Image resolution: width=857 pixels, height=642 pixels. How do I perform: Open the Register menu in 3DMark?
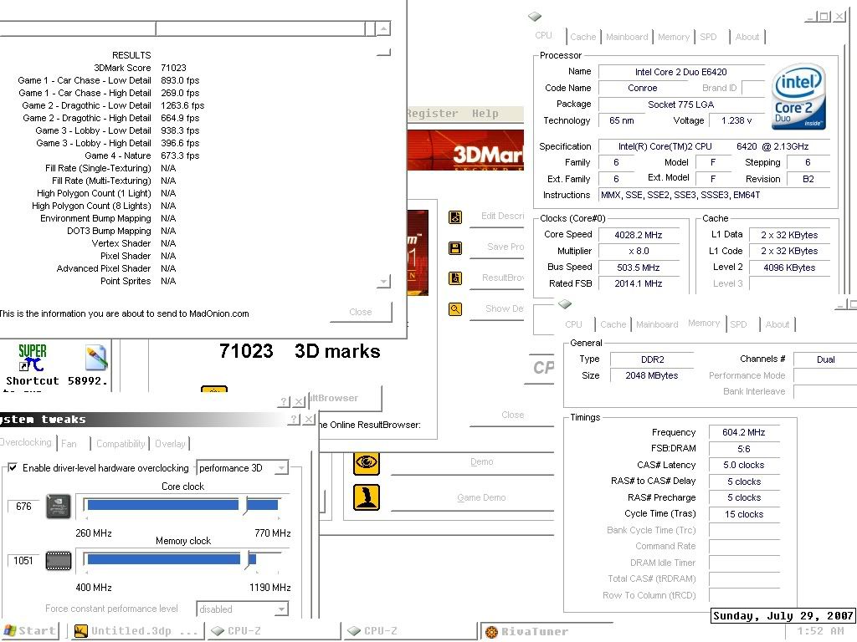click(x=433, y=113)
